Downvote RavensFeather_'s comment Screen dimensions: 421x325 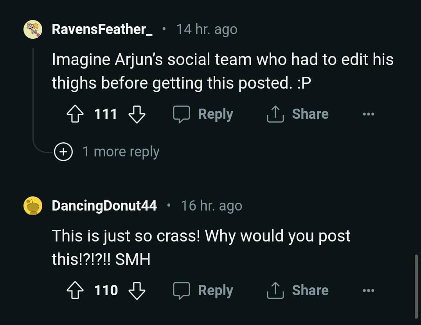pyautogui.click(x=137, y=114)
